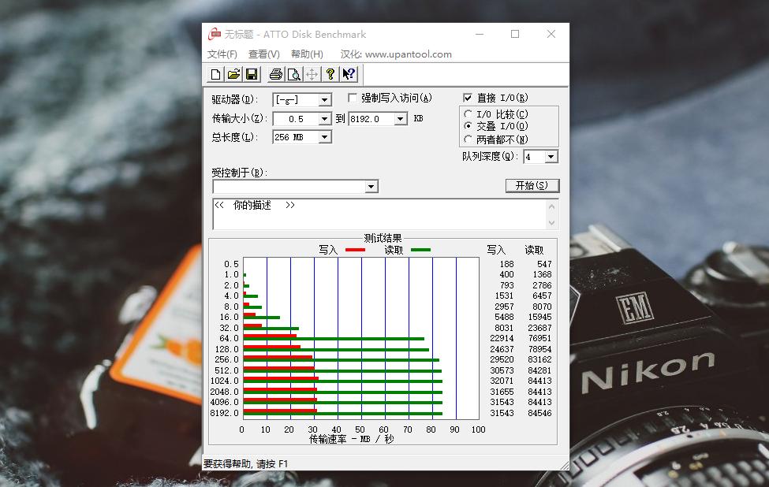
Task: Expand the 队列深度 queue depth dropdown
Action: [x=551, y=157]
